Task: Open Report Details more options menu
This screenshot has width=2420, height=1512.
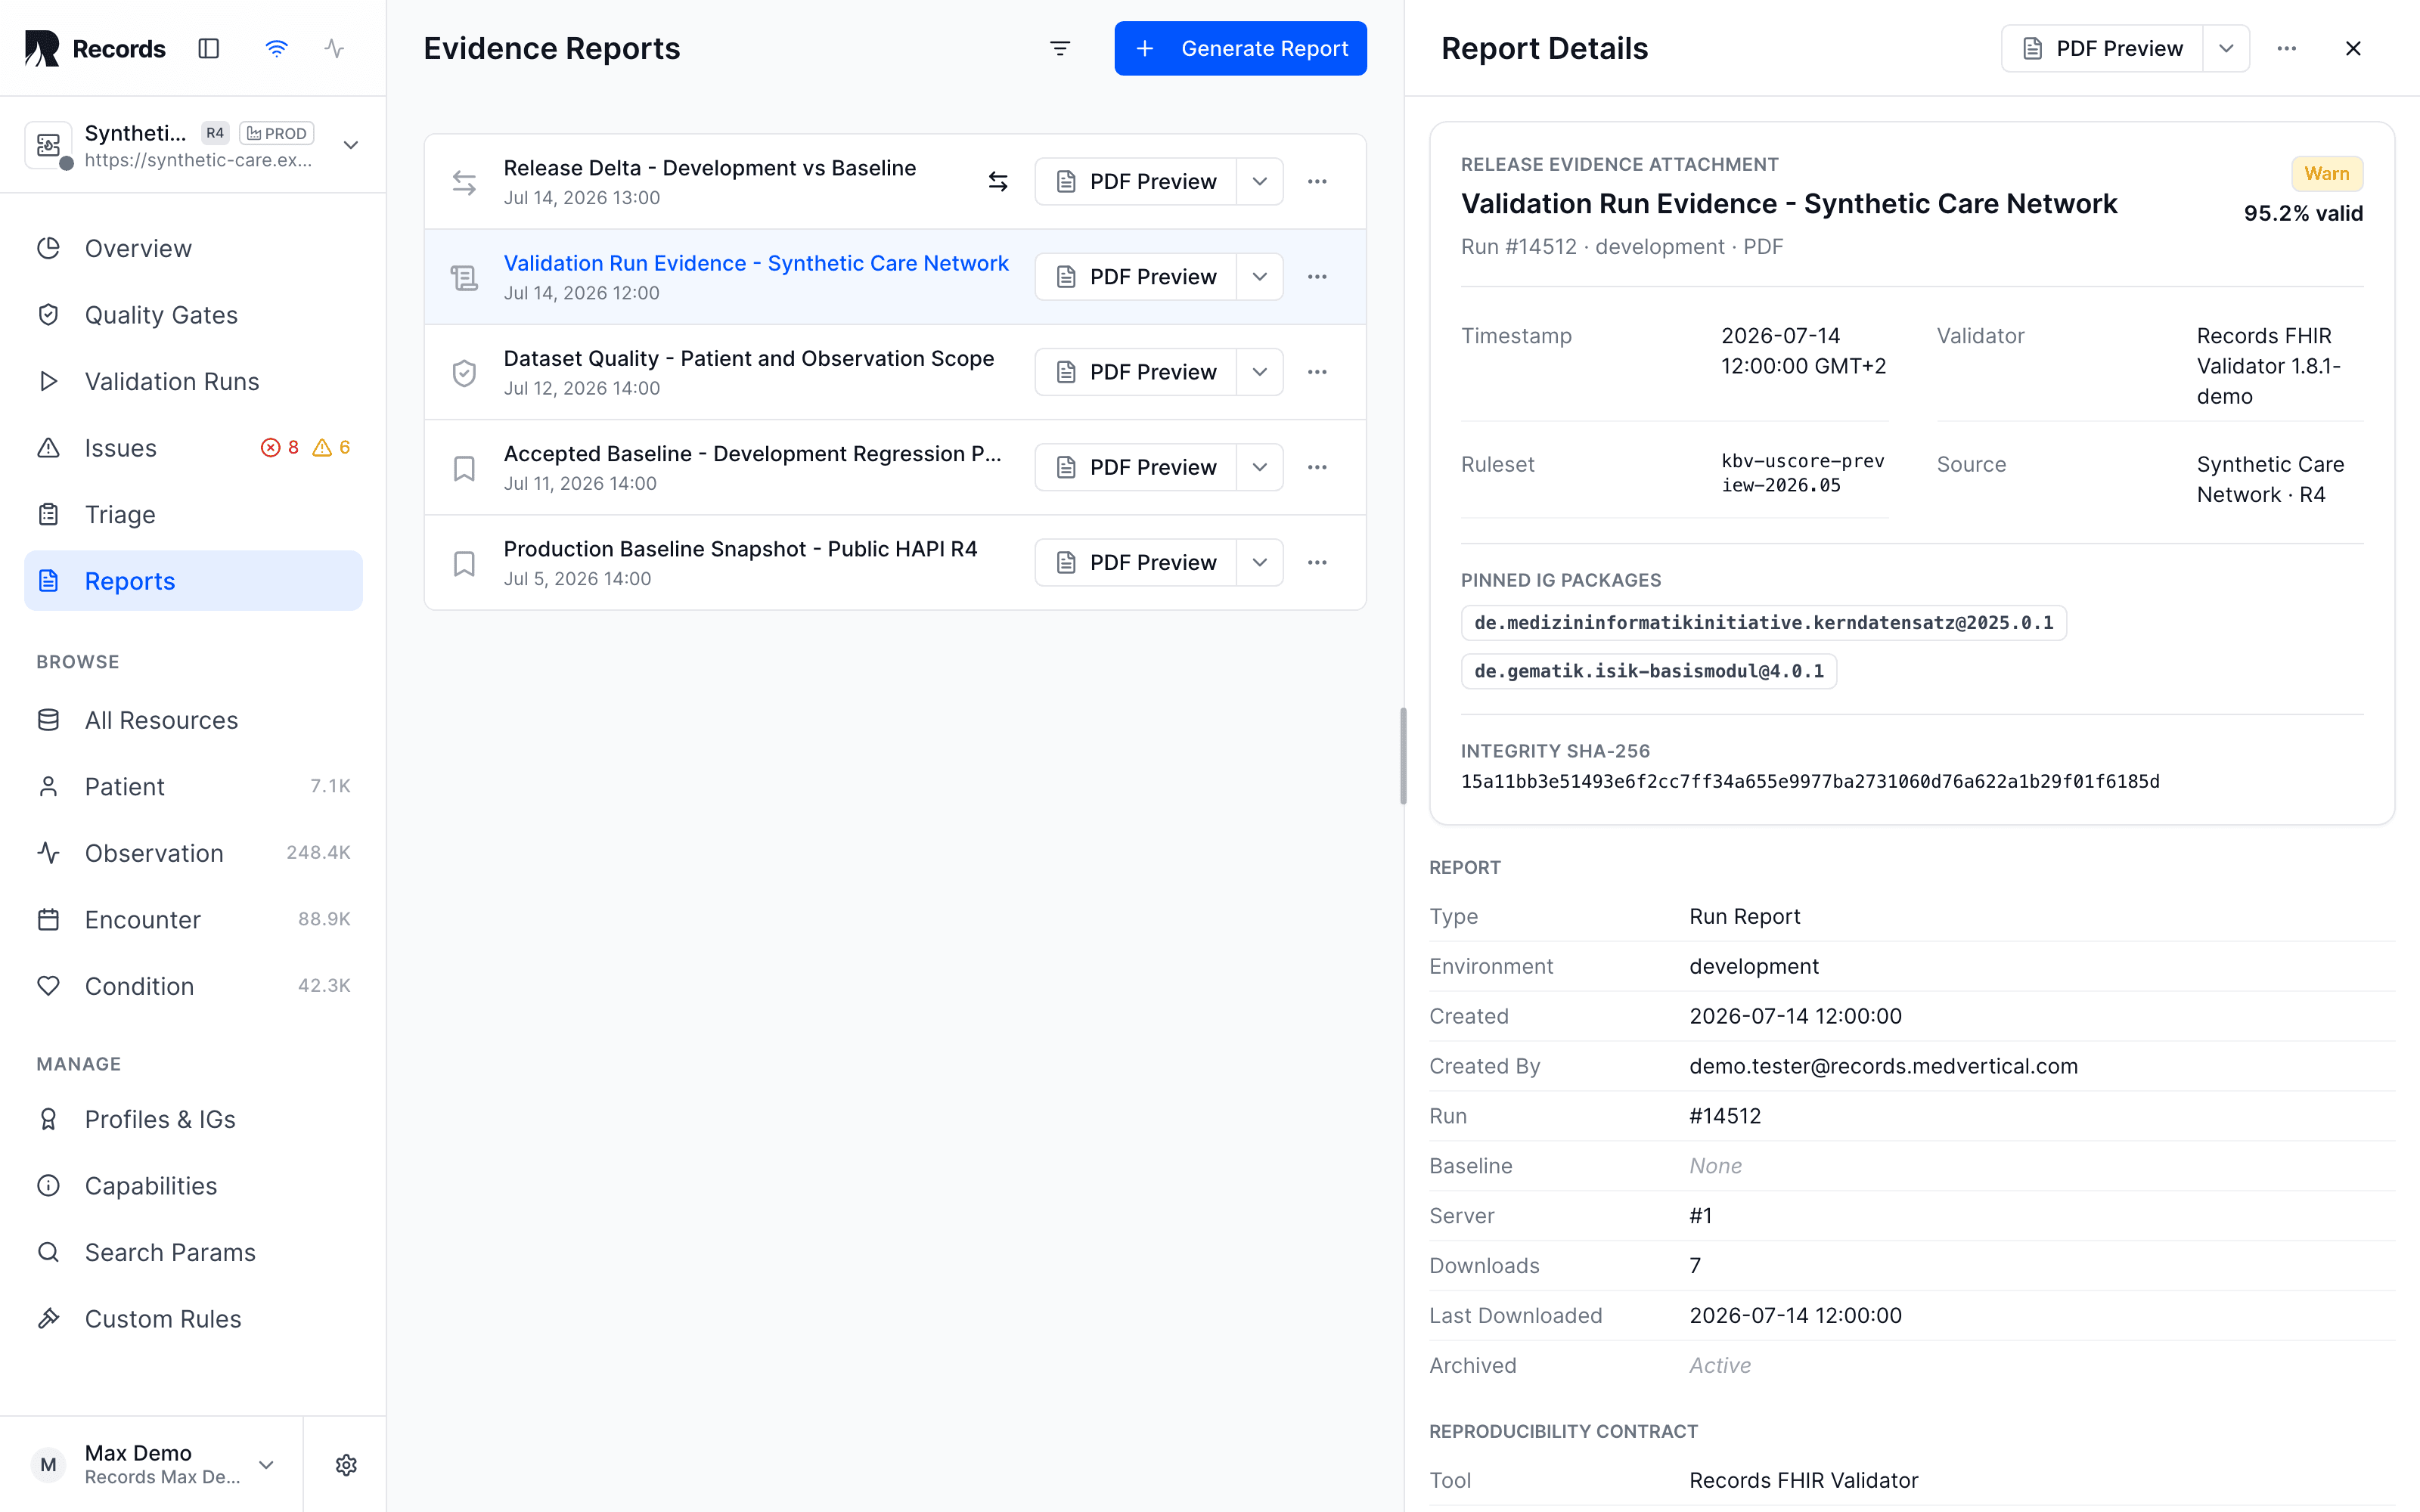Action: click(2286, 48)
